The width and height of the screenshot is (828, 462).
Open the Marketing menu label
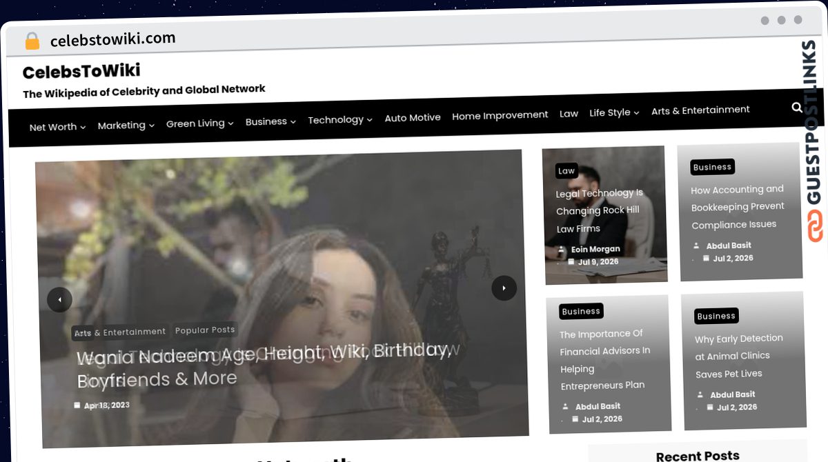[x=121, y=125]
